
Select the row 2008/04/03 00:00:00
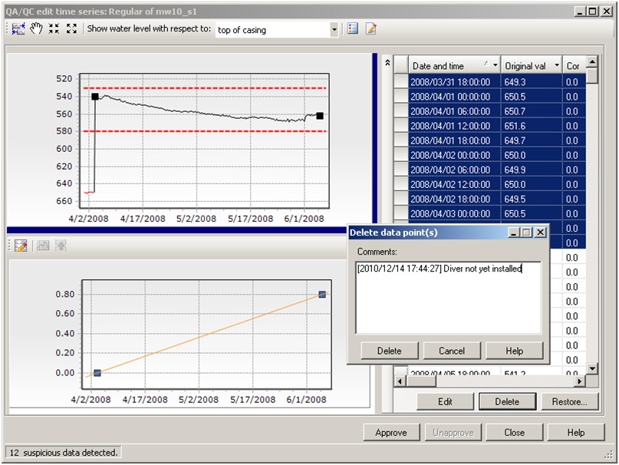coord(490,214)
